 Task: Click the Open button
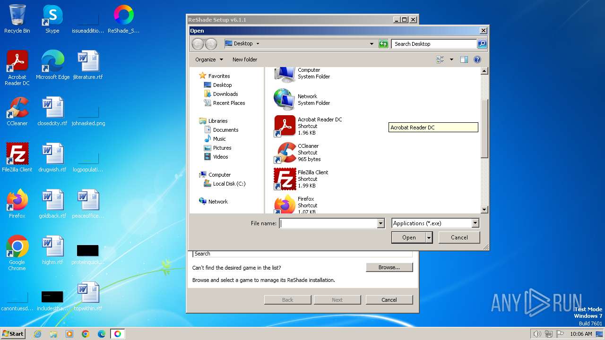409,238
